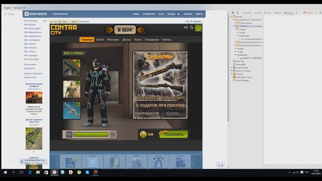Expand queue_transport_frame folder node

click(236, 45)
